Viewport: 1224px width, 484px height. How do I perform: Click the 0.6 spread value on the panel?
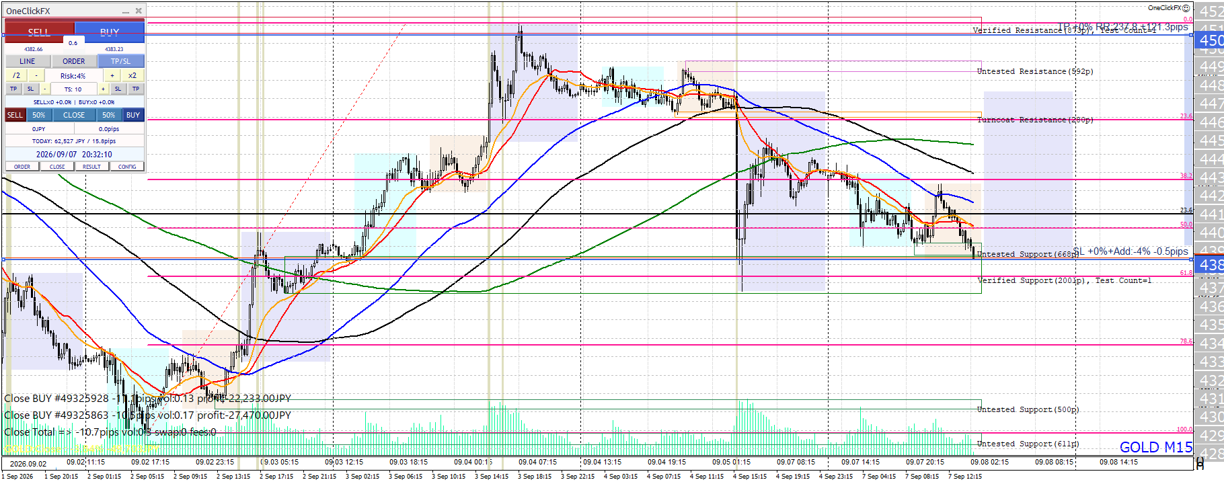coord(73,43)
